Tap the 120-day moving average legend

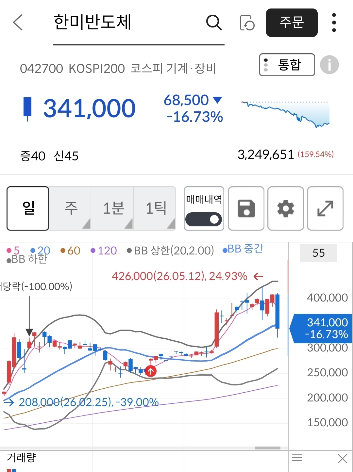coord(104,251)
